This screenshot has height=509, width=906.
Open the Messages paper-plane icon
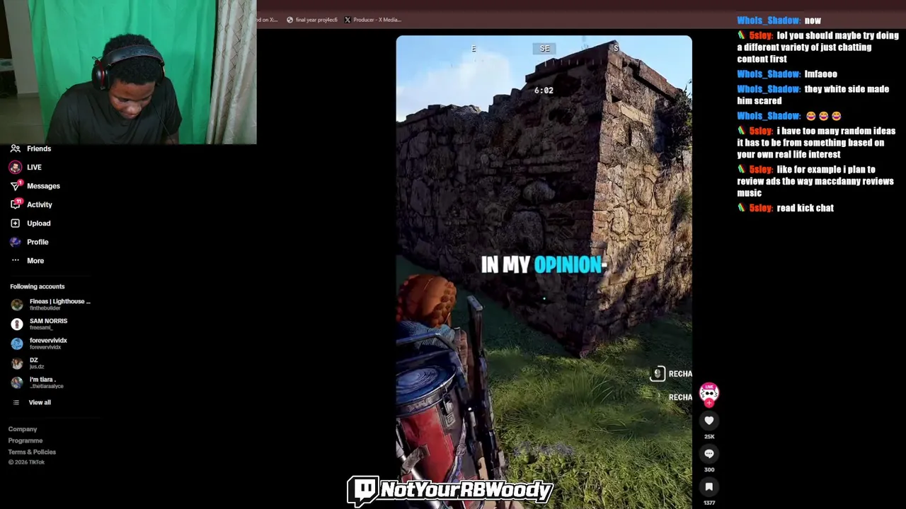click(16, 186)
